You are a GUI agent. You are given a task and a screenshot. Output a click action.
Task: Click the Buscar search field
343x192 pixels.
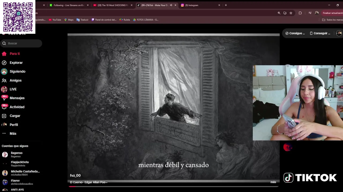21,43
